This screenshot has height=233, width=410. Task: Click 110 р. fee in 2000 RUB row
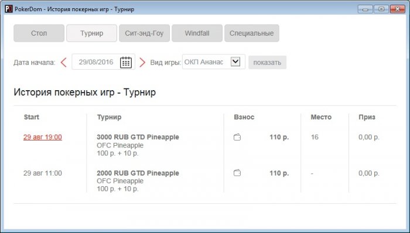pos(279,173)
